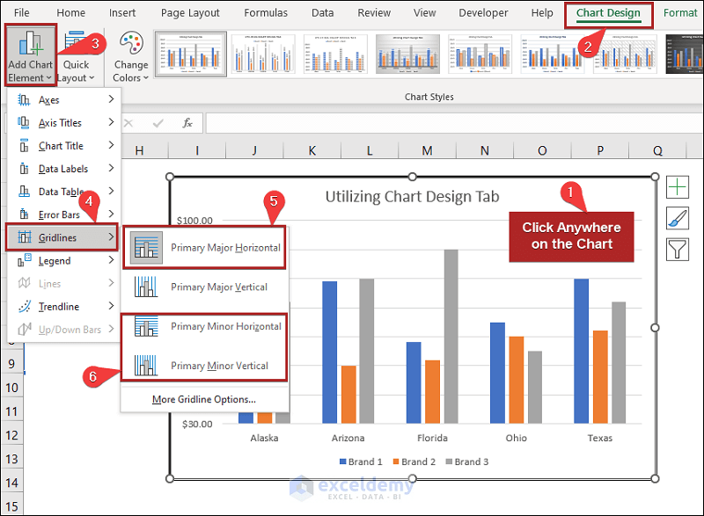704x516 pixels.
Task: Pick the first chart style thumbnail
Action: 191,54
